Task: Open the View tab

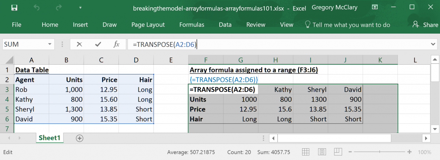Action: [287, 25]
